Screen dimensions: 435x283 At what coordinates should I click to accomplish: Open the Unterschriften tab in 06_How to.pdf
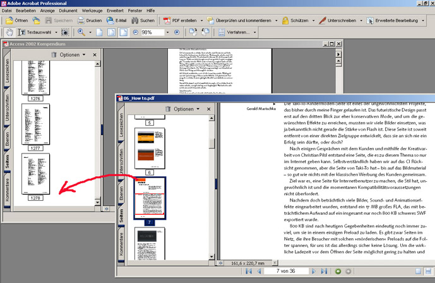point(121,161)
